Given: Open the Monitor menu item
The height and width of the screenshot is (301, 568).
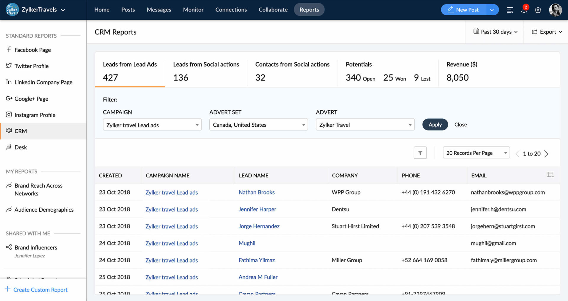Looking at the screenshot, I should (193, 10).
